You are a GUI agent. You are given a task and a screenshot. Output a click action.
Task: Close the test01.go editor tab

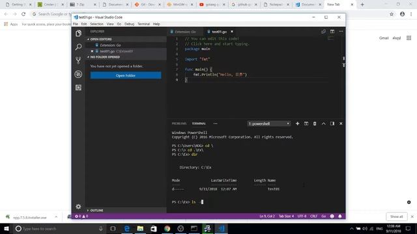[x=232, y=32]
